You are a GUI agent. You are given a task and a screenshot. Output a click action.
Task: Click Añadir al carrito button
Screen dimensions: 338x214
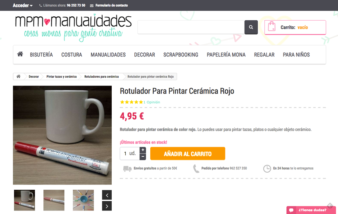188,154
